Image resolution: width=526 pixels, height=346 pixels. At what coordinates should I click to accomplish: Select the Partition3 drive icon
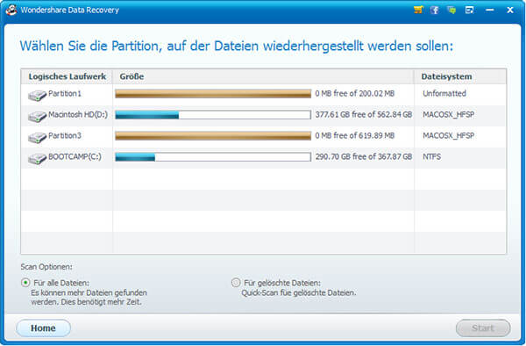tap(37, 137)
